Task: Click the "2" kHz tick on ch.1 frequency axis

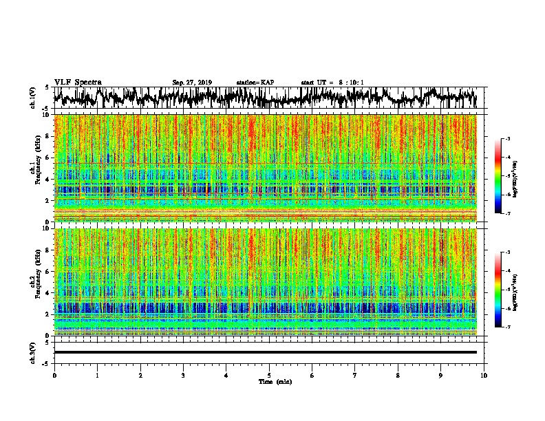Action: 47,200
